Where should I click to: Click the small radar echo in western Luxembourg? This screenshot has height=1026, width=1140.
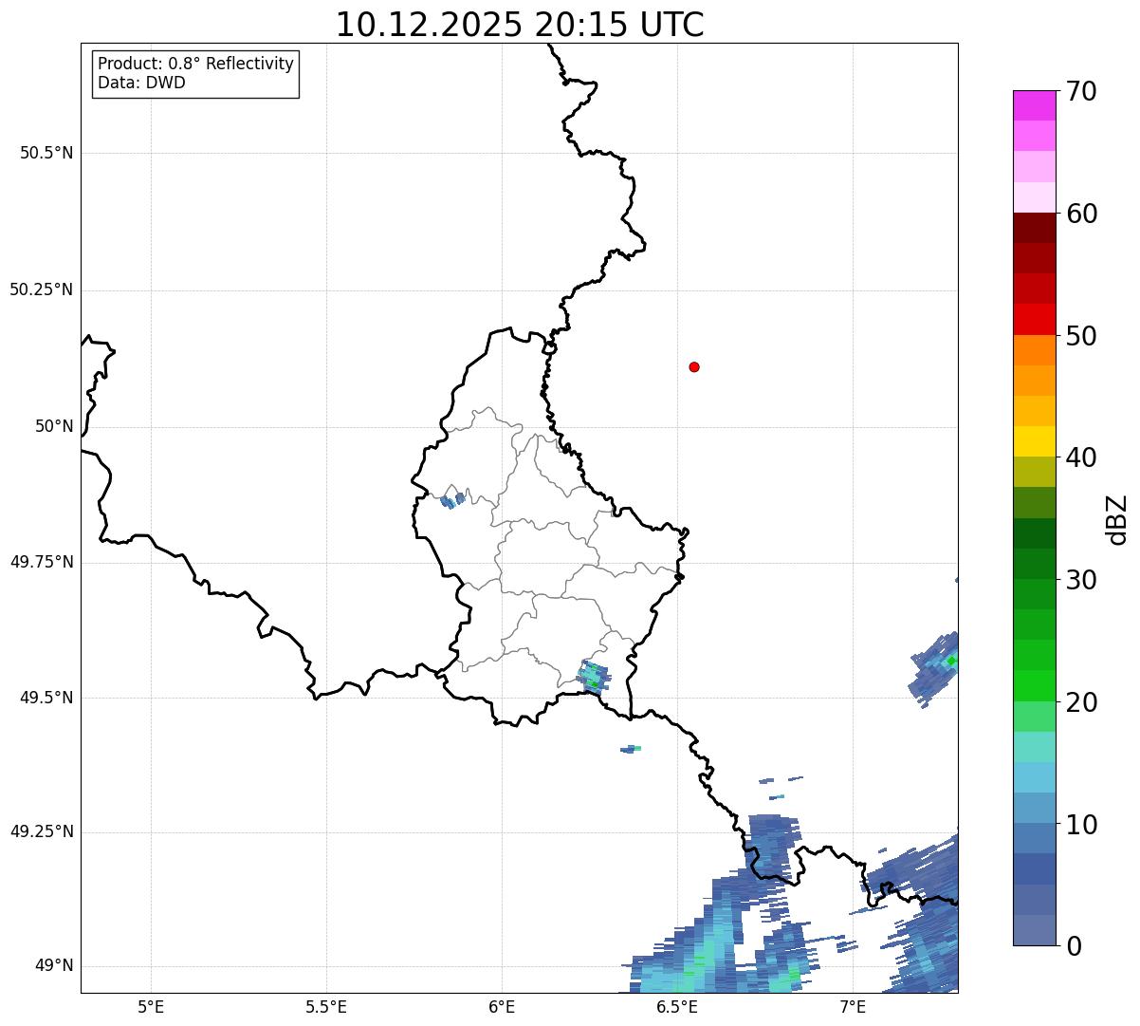pyautogui.click(x=452, y=500)
